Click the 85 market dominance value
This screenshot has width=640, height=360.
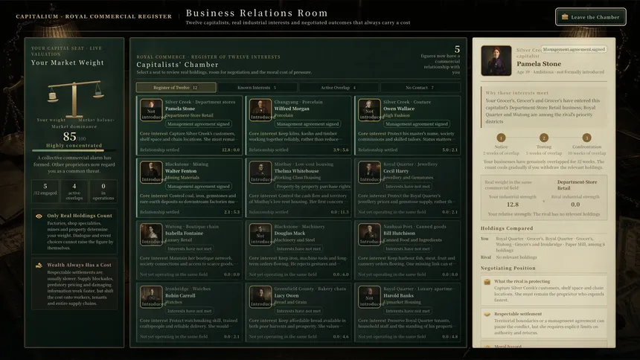pos(69,136)
